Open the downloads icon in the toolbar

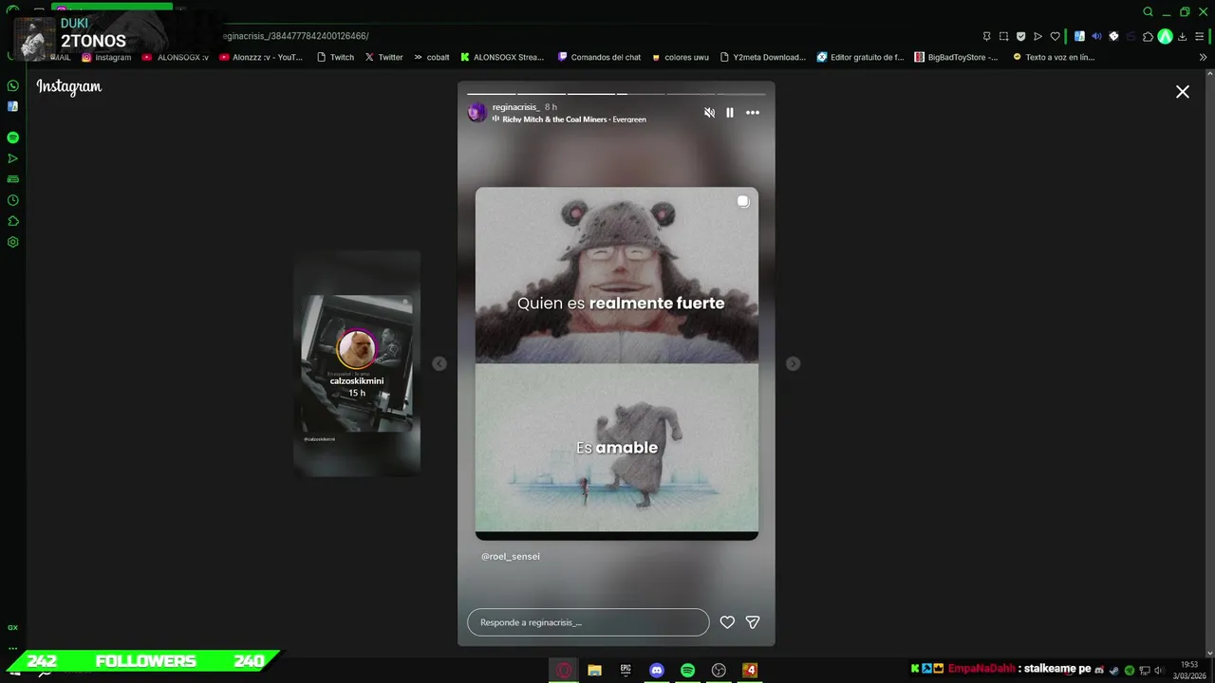[1183, 36]
